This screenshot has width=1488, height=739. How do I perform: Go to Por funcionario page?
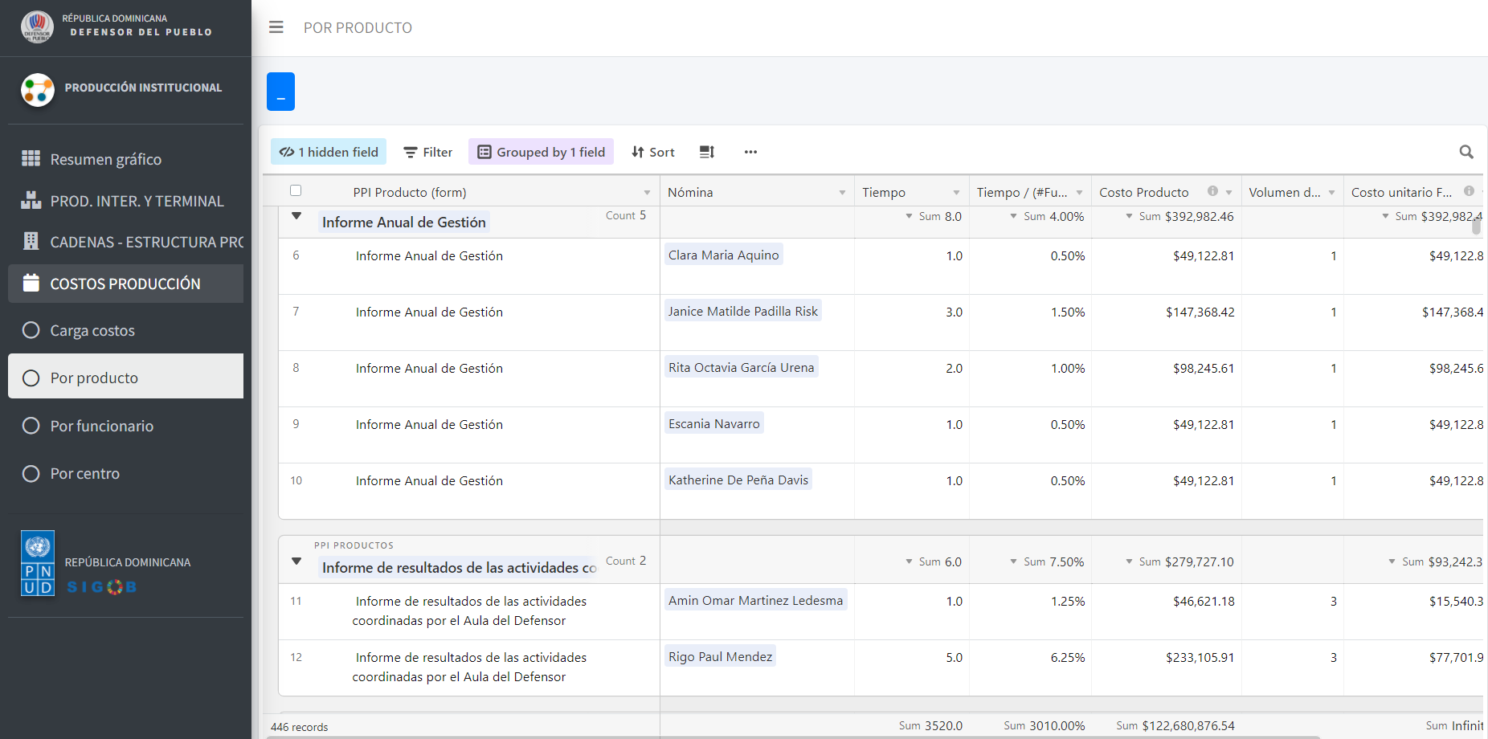[x=102, y=426]
